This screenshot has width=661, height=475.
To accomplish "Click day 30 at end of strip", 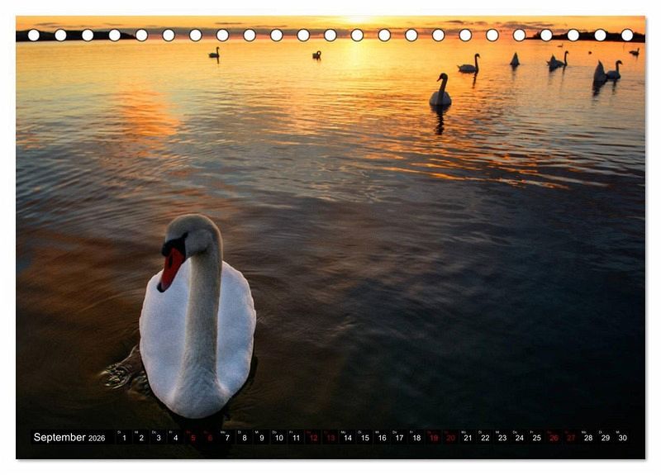I will coord(622,438).
